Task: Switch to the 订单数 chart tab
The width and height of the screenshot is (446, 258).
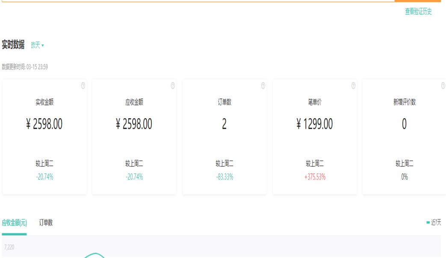Action: coord(46,223)
